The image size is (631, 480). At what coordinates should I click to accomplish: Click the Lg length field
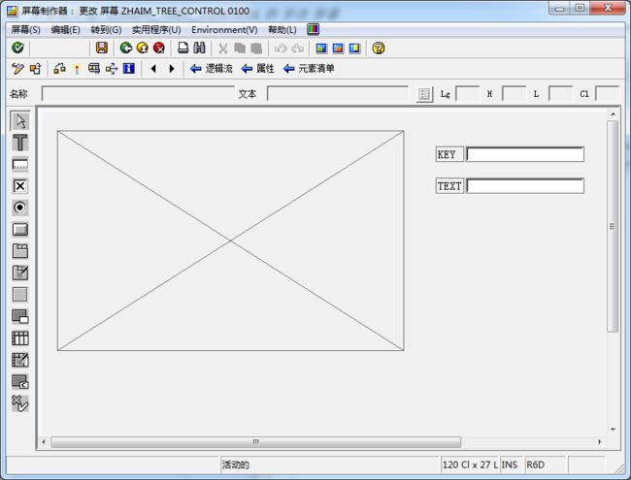(468, 94)
